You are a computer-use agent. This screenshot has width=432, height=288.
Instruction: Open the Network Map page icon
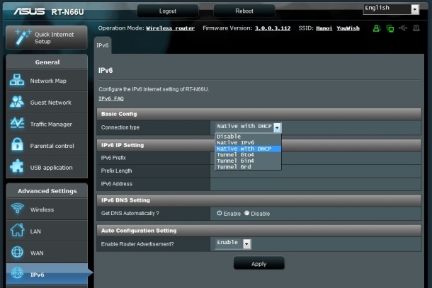18,81
